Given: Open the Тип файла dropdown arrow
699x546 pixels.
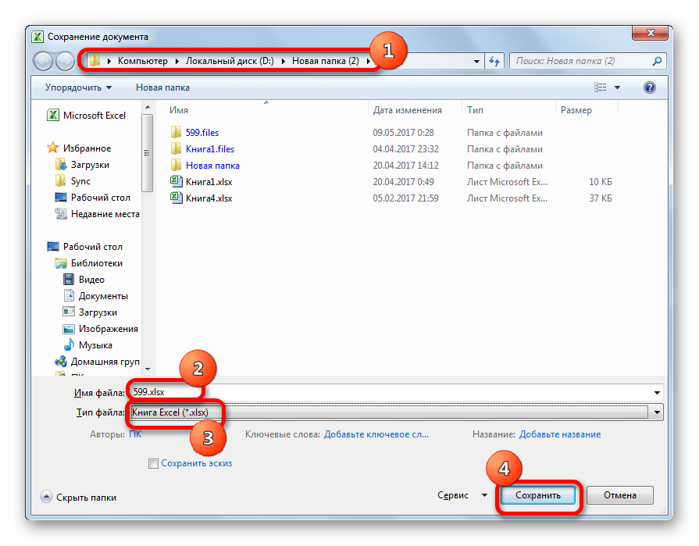Looking at the screenshot, I should coord(657,412).
